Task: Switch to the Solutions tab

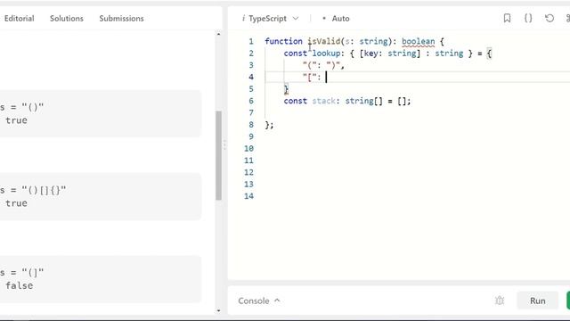Action: [67, 18]
